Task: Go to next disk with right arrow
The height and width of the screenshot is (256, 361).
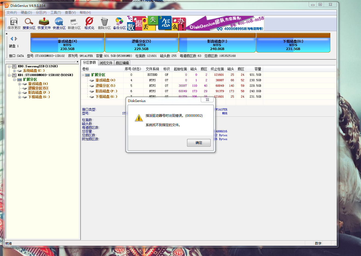Action: [x=16, y=39]
